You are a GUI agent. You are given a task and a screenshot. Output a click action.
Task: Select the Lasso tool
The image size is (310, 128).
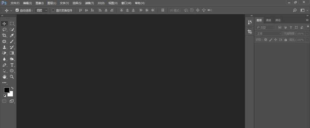(4, 30)
